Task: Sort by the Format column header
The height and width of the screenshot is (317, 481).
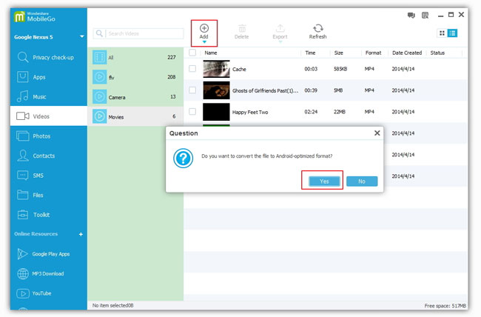Action: [373, 53]
